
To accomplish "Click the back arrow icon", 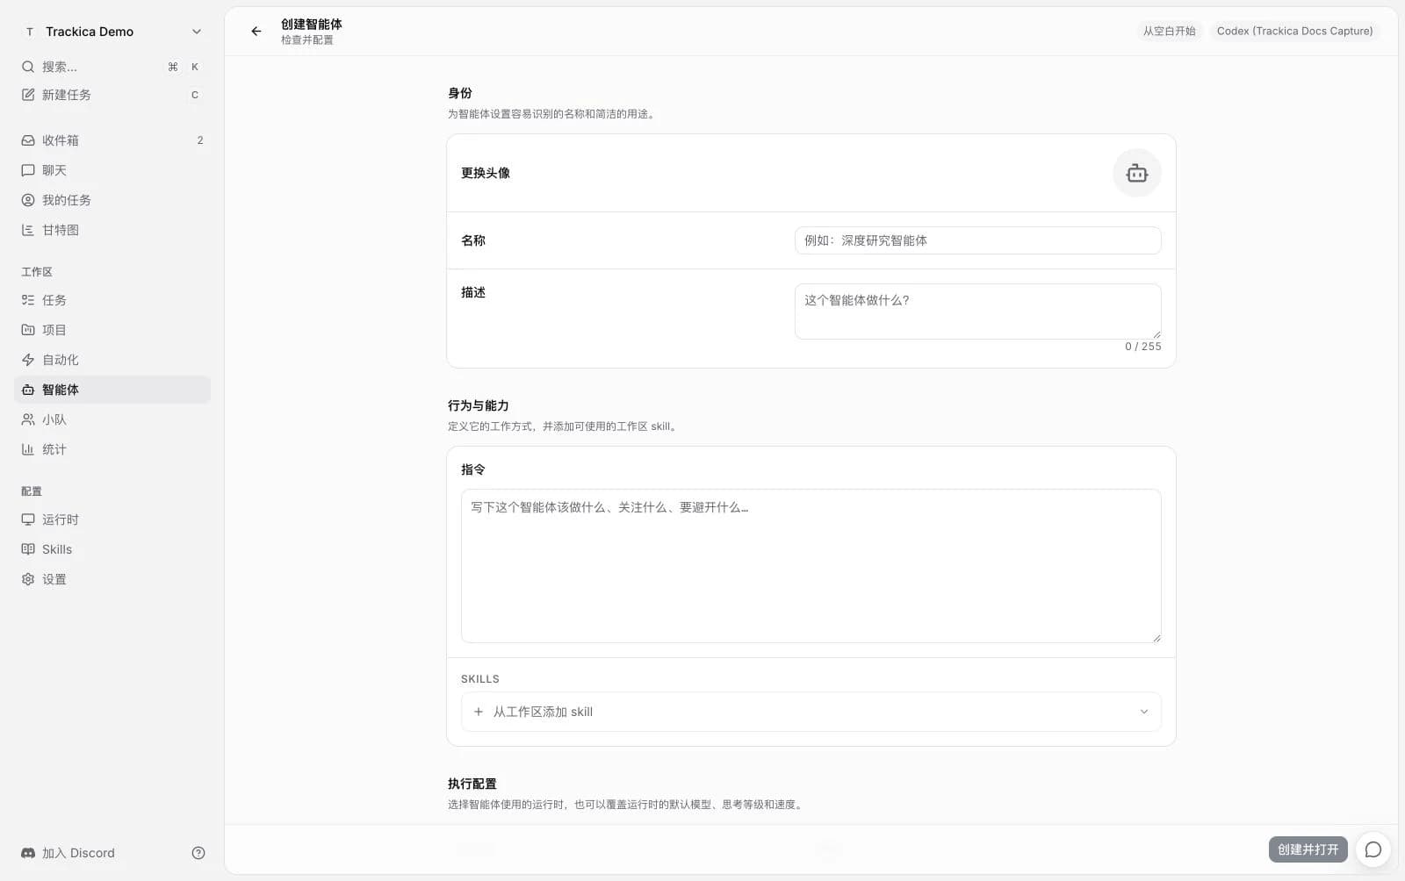I will [x=256, y=32].
